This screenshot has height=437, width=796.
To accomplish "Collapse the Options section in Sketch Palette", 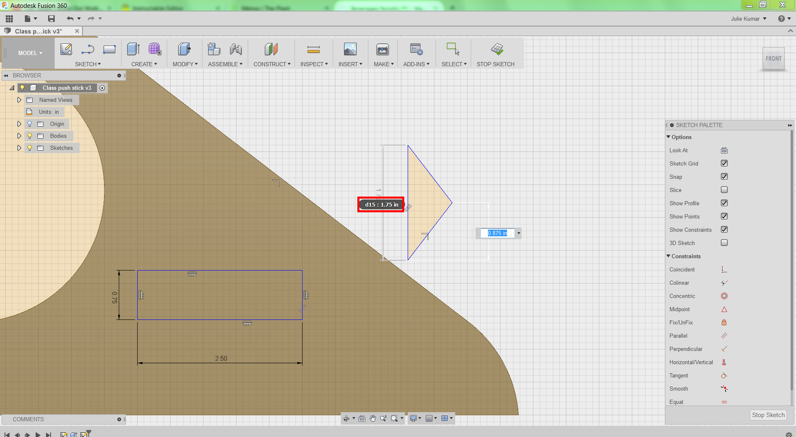I will coord(668,137).
